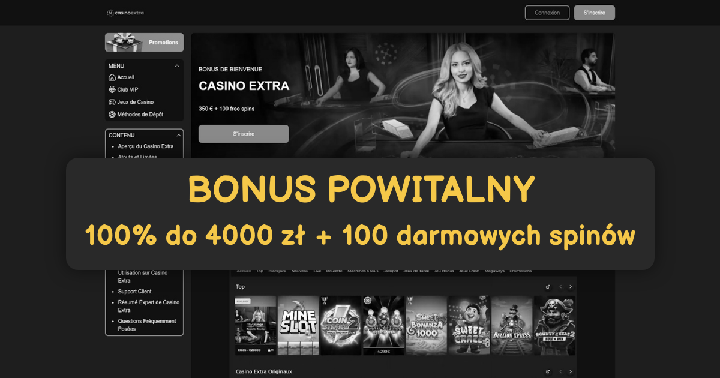Viewport: 720px width, 378px height.
Task: Click the Top section previous arrow
Action: [560, 287]
